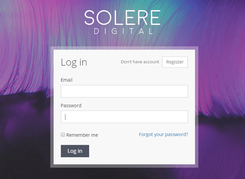
Task: Click the SOLERE logo wordmark
Action: (122, 18)
